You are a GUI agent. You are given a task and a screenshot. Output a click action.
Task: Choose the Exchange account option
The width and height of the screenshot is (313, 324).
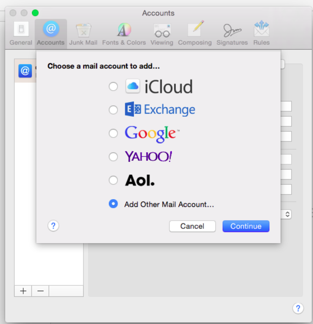coord(113,110)
